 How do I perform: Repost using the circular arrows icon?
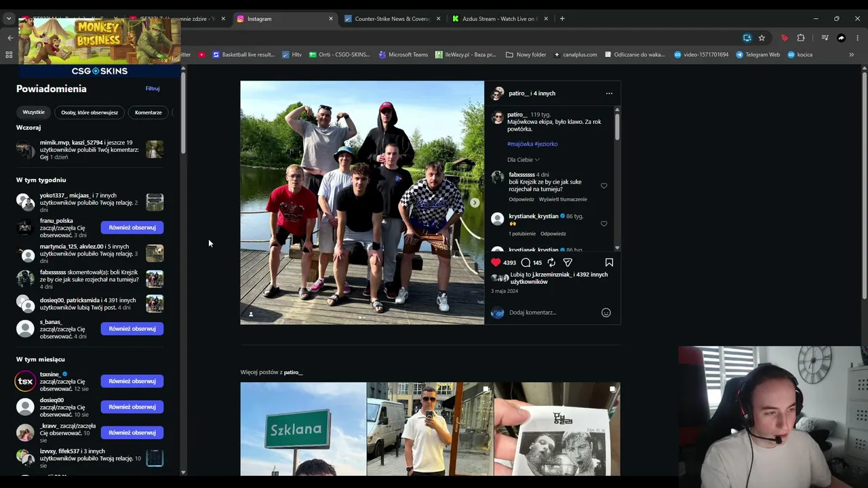551,262
